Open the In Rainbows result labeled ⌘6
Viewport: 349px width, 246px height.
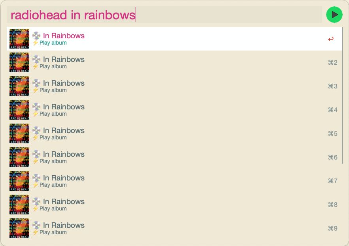pyautogui.click(x=174, y=157)
